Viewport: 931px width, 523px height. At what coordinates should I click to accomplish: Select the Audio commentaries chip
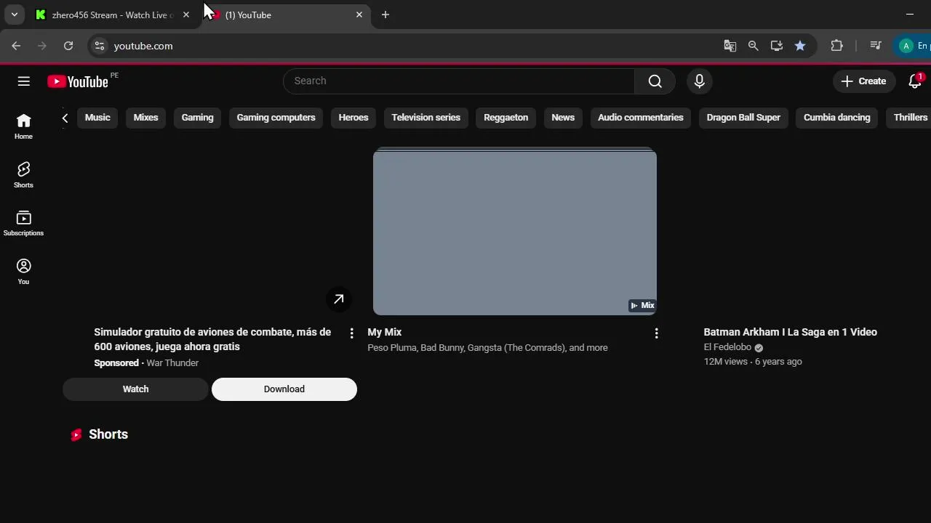(641, 118)
